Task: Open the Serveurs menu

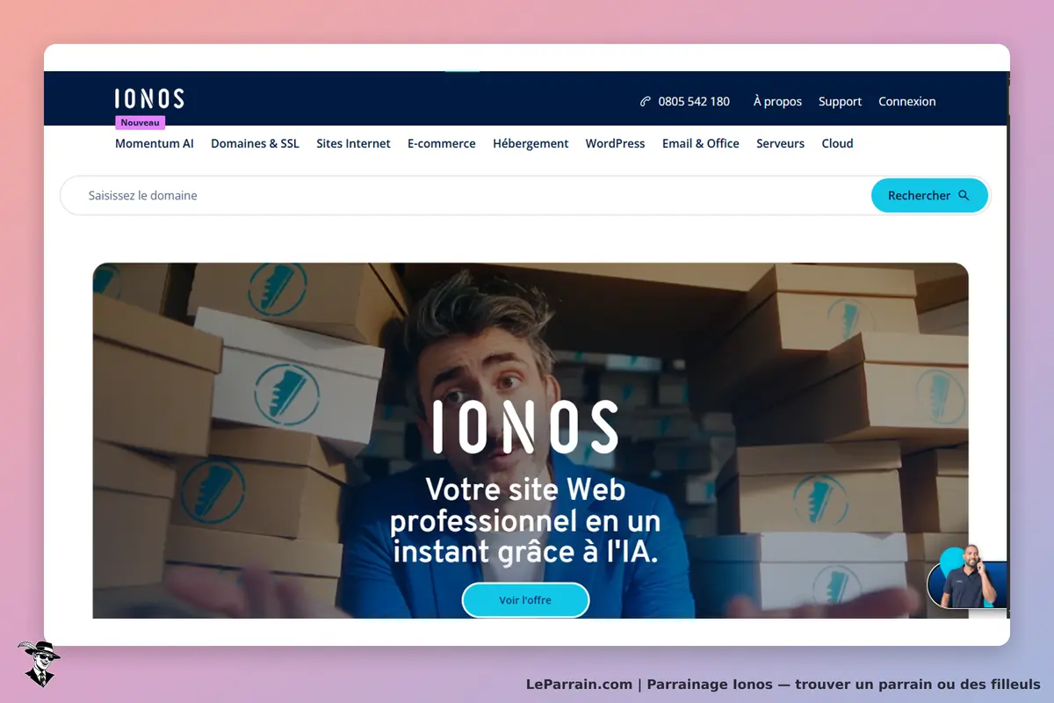Action: coord(780,143)
